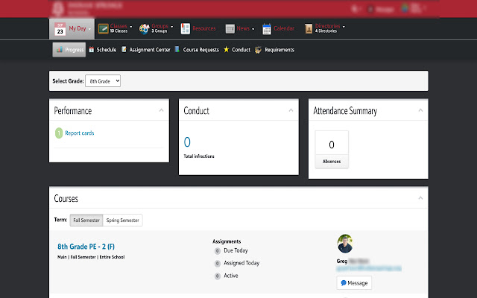This screenshot has width=477, height=298.
Task: Click the Main | Fall Semester | Entire School text
Action: pyautogui.click(x=91, y=257)
